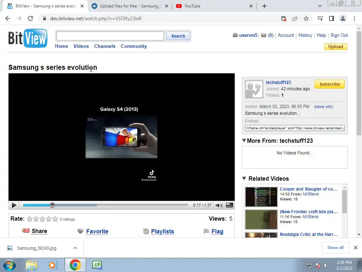
Task: Open Help link
Action: pos(321,35)
